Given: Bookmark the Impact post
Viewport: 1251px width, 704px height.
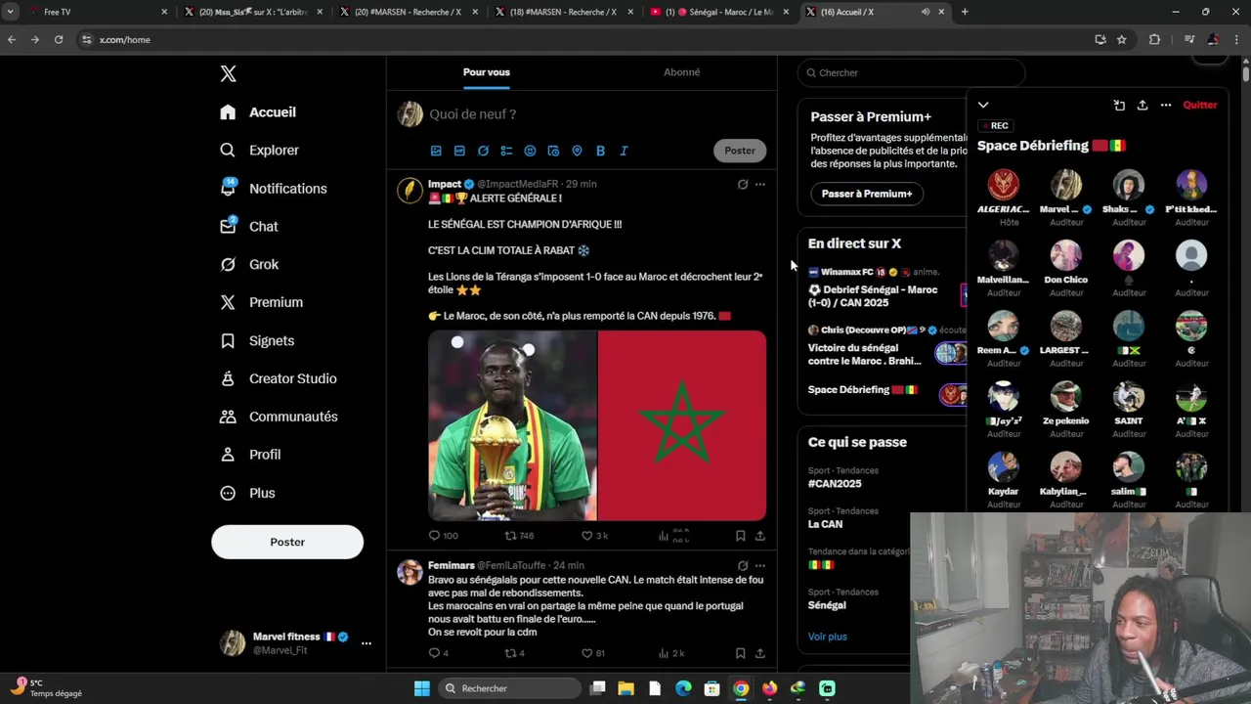Looking at the screenshot, I should tap(740, 536).
